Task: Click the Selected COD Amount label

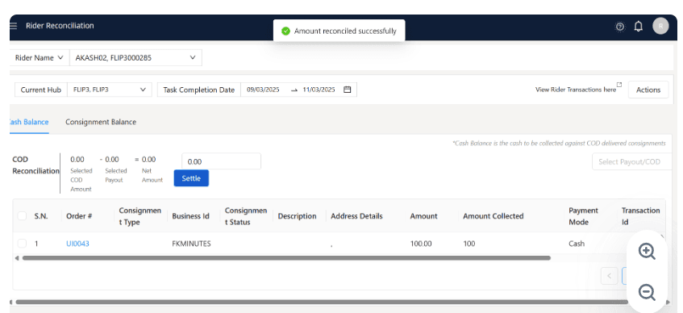Action: (x=81, y=180)
